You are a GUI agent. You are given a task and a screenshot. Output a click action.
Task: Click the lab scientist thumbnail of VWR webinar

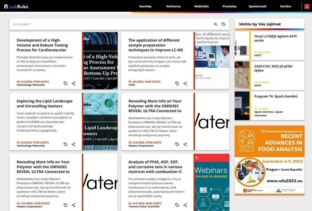(x=212, y=61)
